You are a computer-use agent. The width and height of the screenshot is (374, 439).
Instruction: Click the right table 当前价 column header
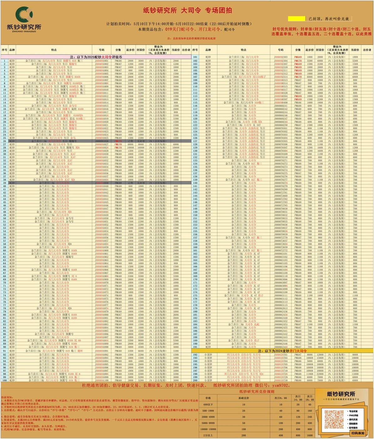tap(355, 50)
